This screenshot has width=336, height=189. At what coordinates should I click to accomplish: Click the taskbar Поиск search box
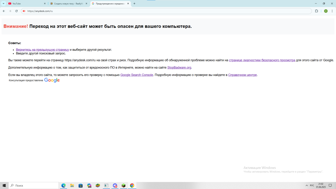pyautogui.click(x=34, y=186)
